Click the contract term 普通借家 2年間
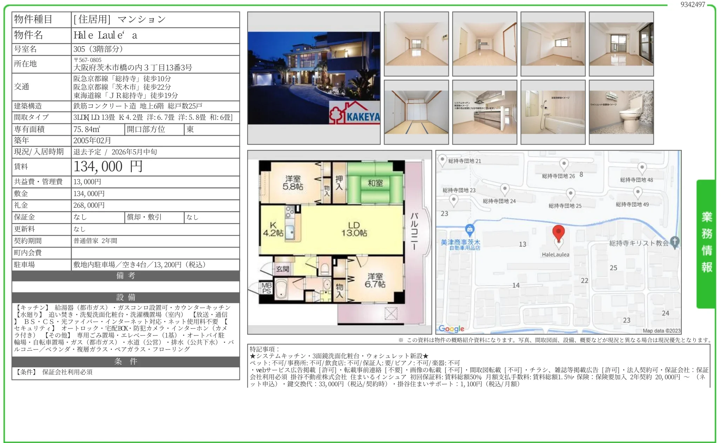Viewport: 721px width, 443px height. (95, 241)
